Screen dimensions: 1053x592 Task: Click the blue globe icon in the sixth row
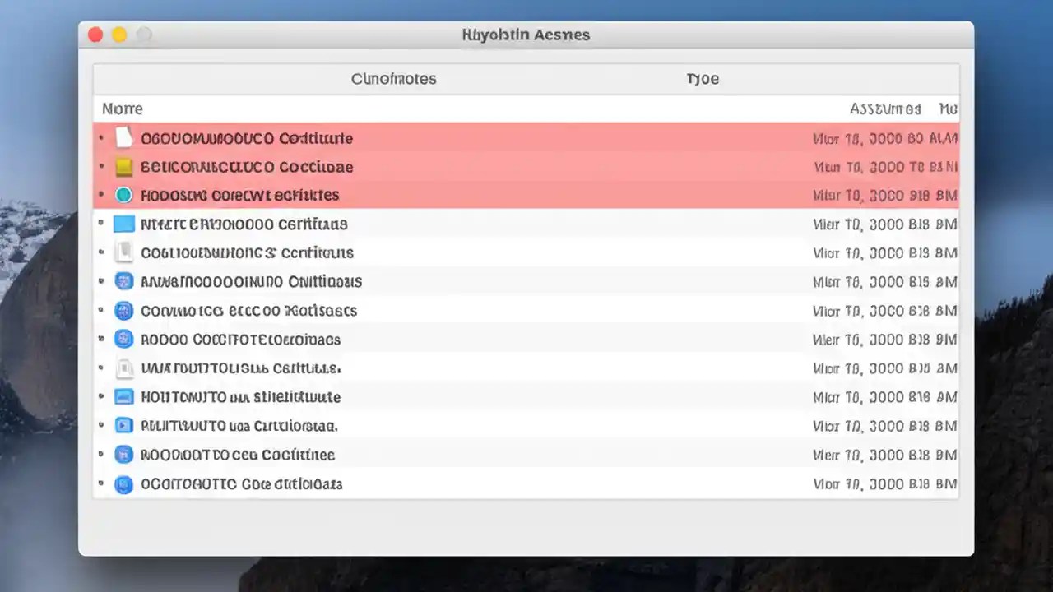point(124,281)
